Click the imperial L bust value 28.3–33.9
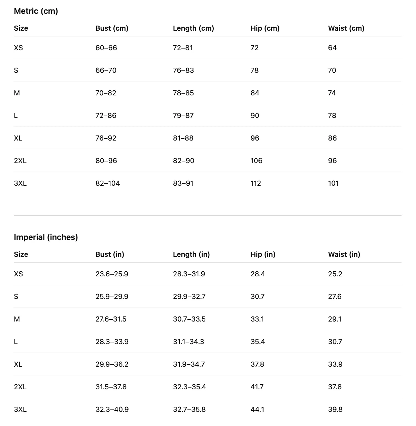416x426 pixels. pos(112,342)
